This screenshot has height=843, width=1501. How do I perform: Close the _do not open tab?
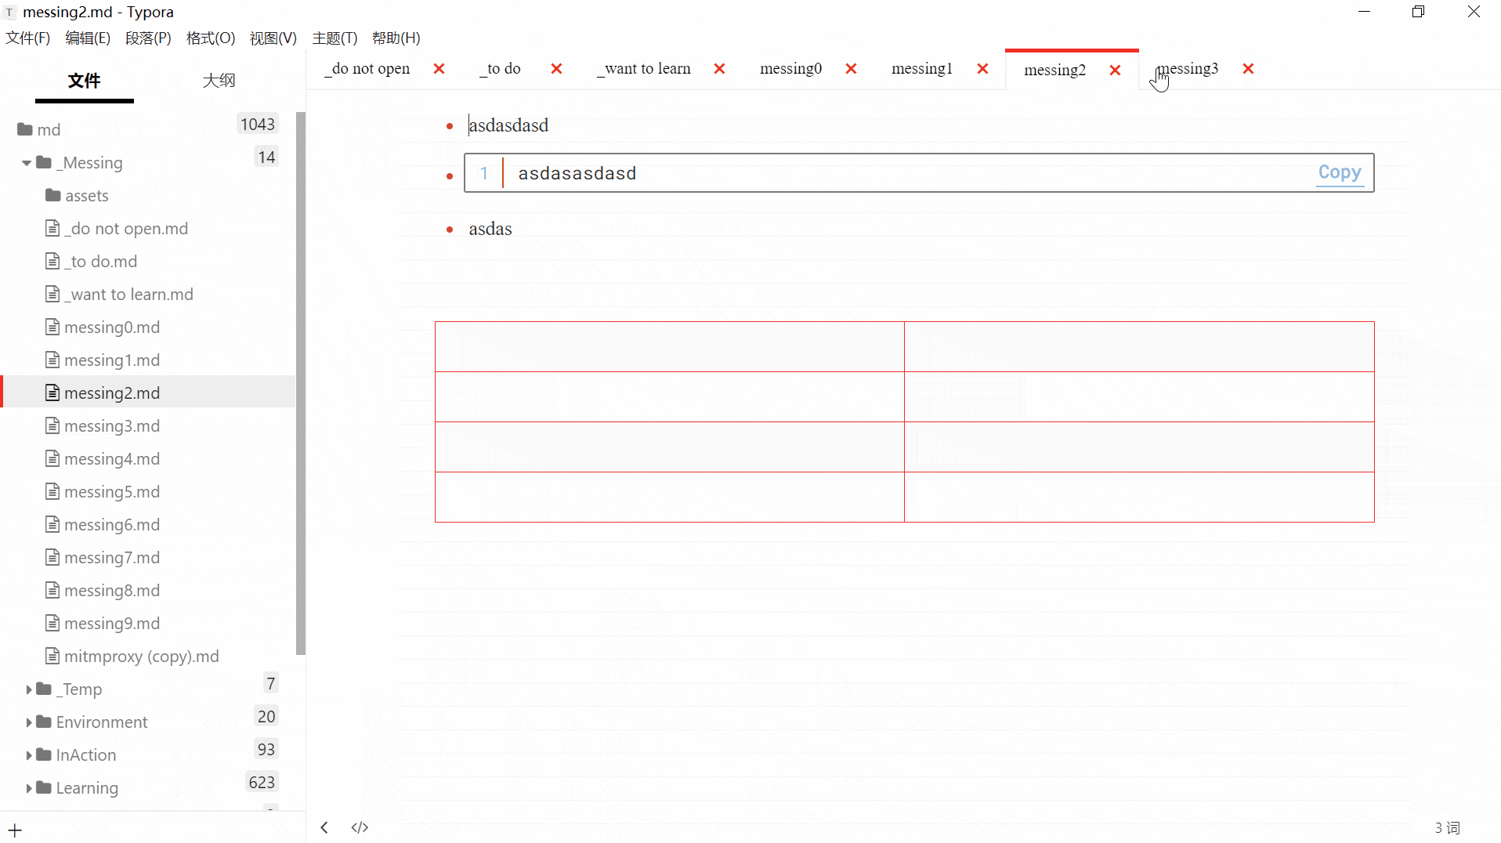coord(439,68)
